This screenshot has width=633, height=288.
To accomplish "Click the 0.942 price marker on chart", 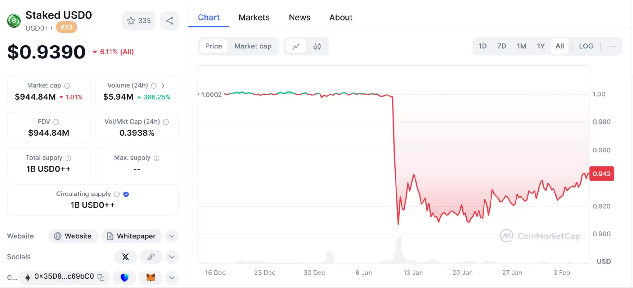I will pyautogui.click(x=601, y=174).
